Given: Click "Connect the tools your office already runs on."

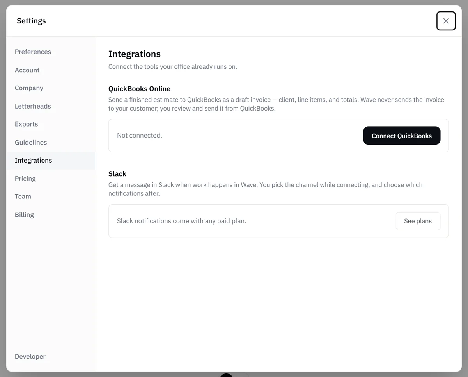Looking at the screenshot, I should pyautogui.click(x=173, y=66).
